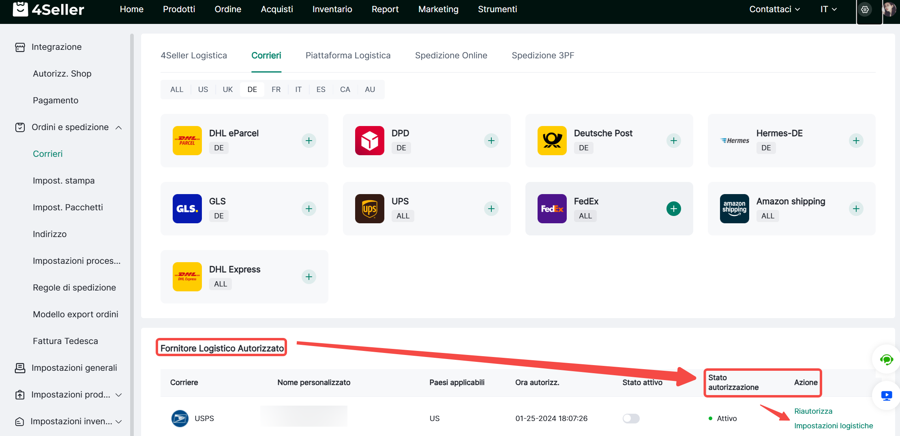The image size is (900, 436).
Task: Toggle the USPS active status switch
Action: (631, 418)
